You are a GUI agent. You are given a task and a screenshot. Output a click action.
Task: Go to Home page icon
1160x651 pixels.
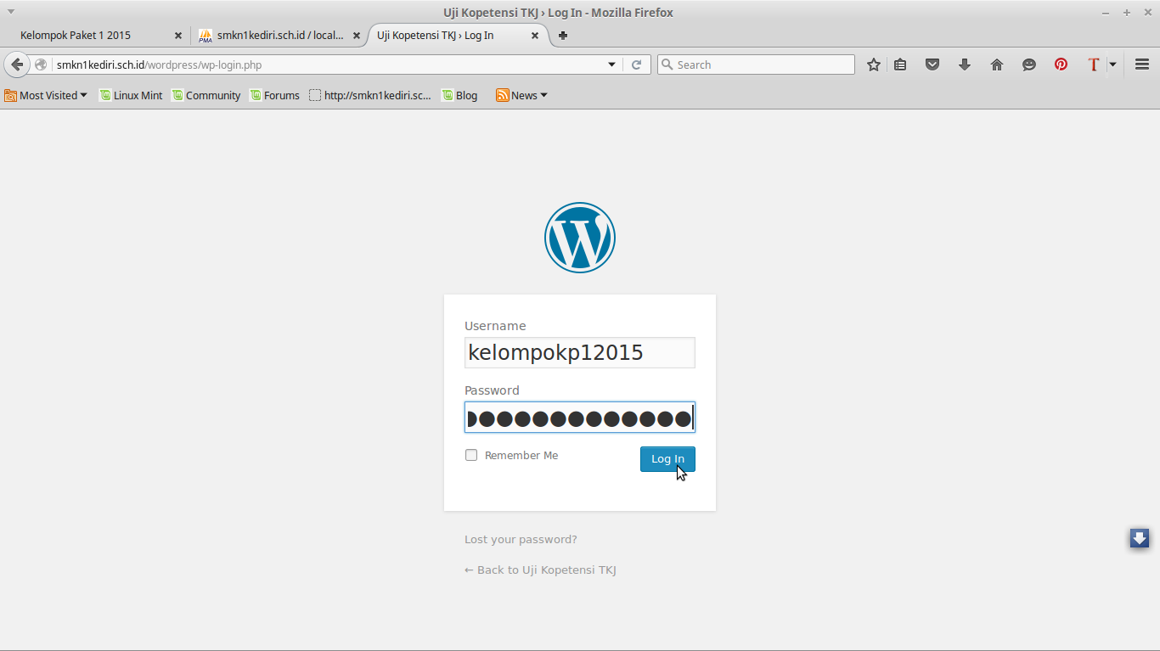(997, 65)
